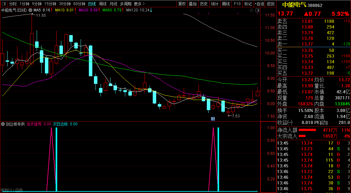This screenshot has width=351, height=193.
Task: Click the 财 financial marker on the chart
Action: point(213,119)
